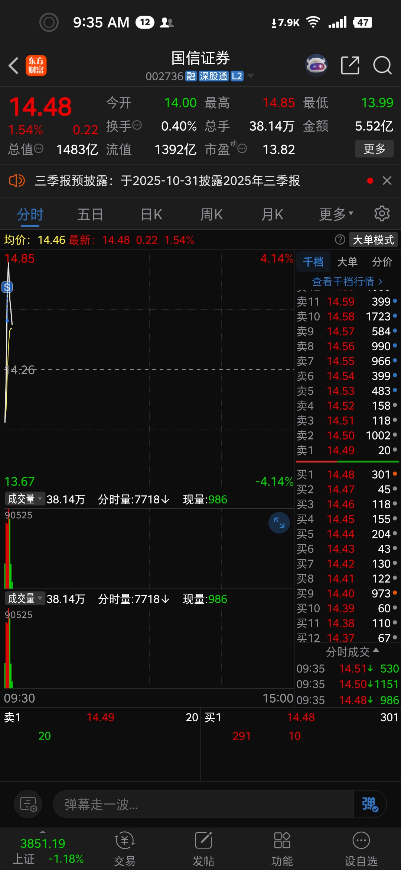Switch to the 日K tab
This screenshot has width=401, height=870.
(151, 215)
